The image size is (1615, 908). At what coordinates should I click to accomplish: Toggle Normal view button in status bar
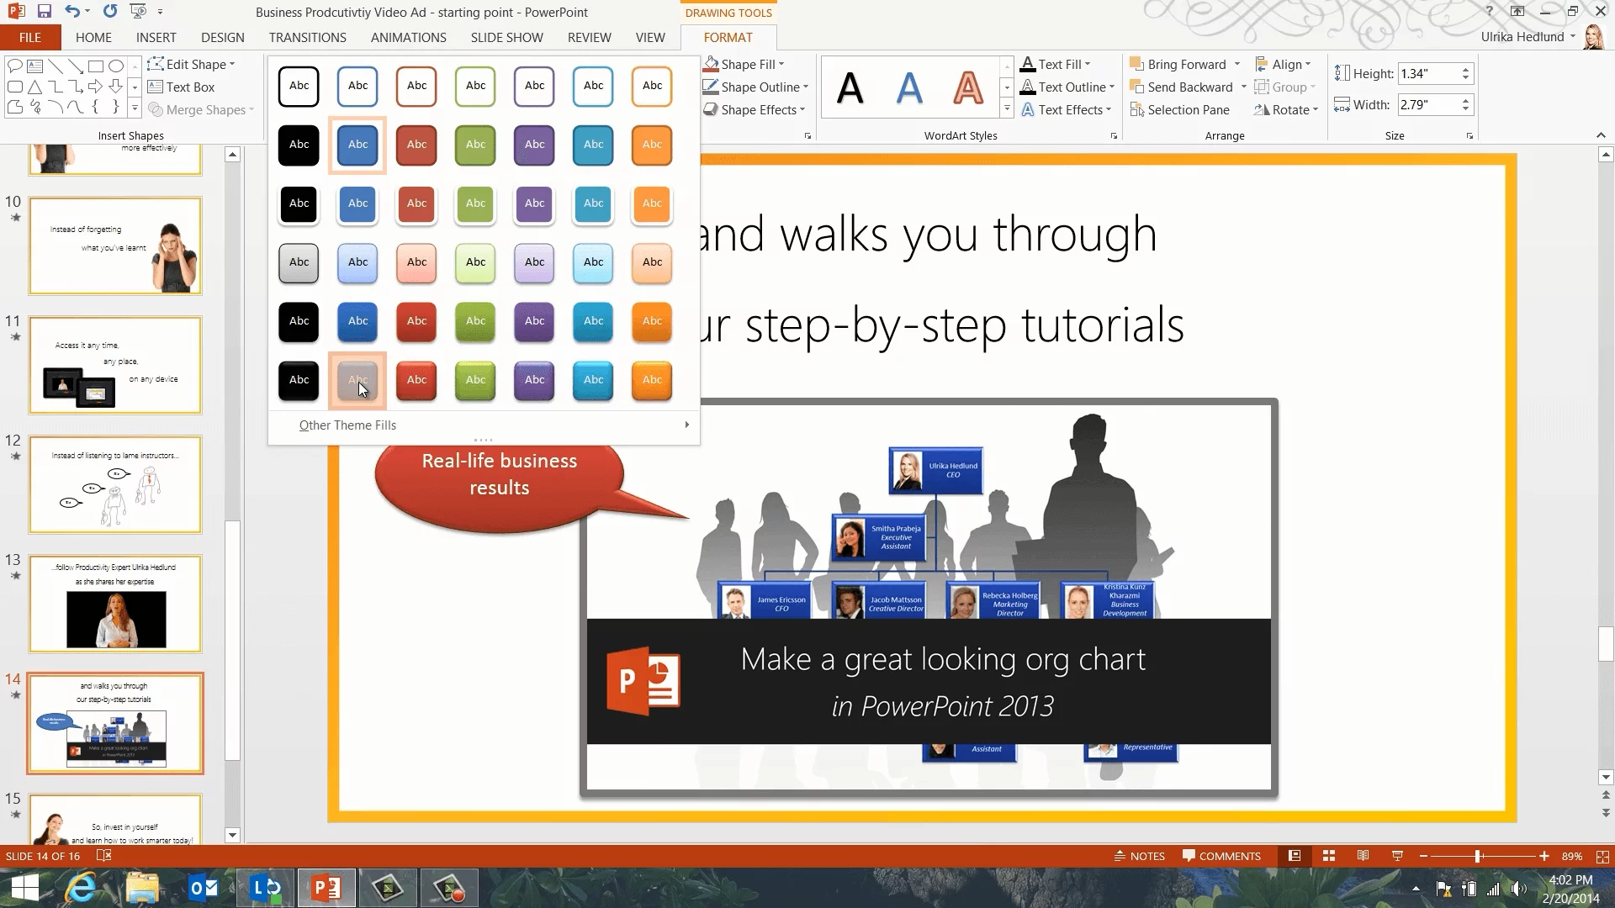(1295, 856)
